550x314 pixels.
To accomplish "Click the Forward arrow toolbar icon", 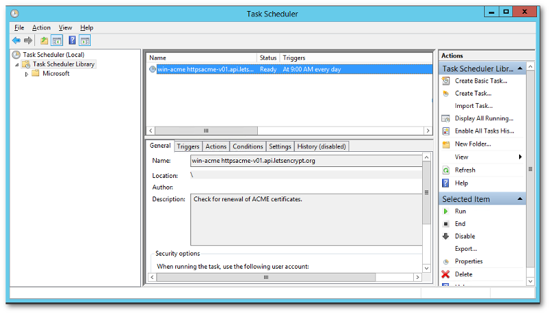I will click(28, 41).
